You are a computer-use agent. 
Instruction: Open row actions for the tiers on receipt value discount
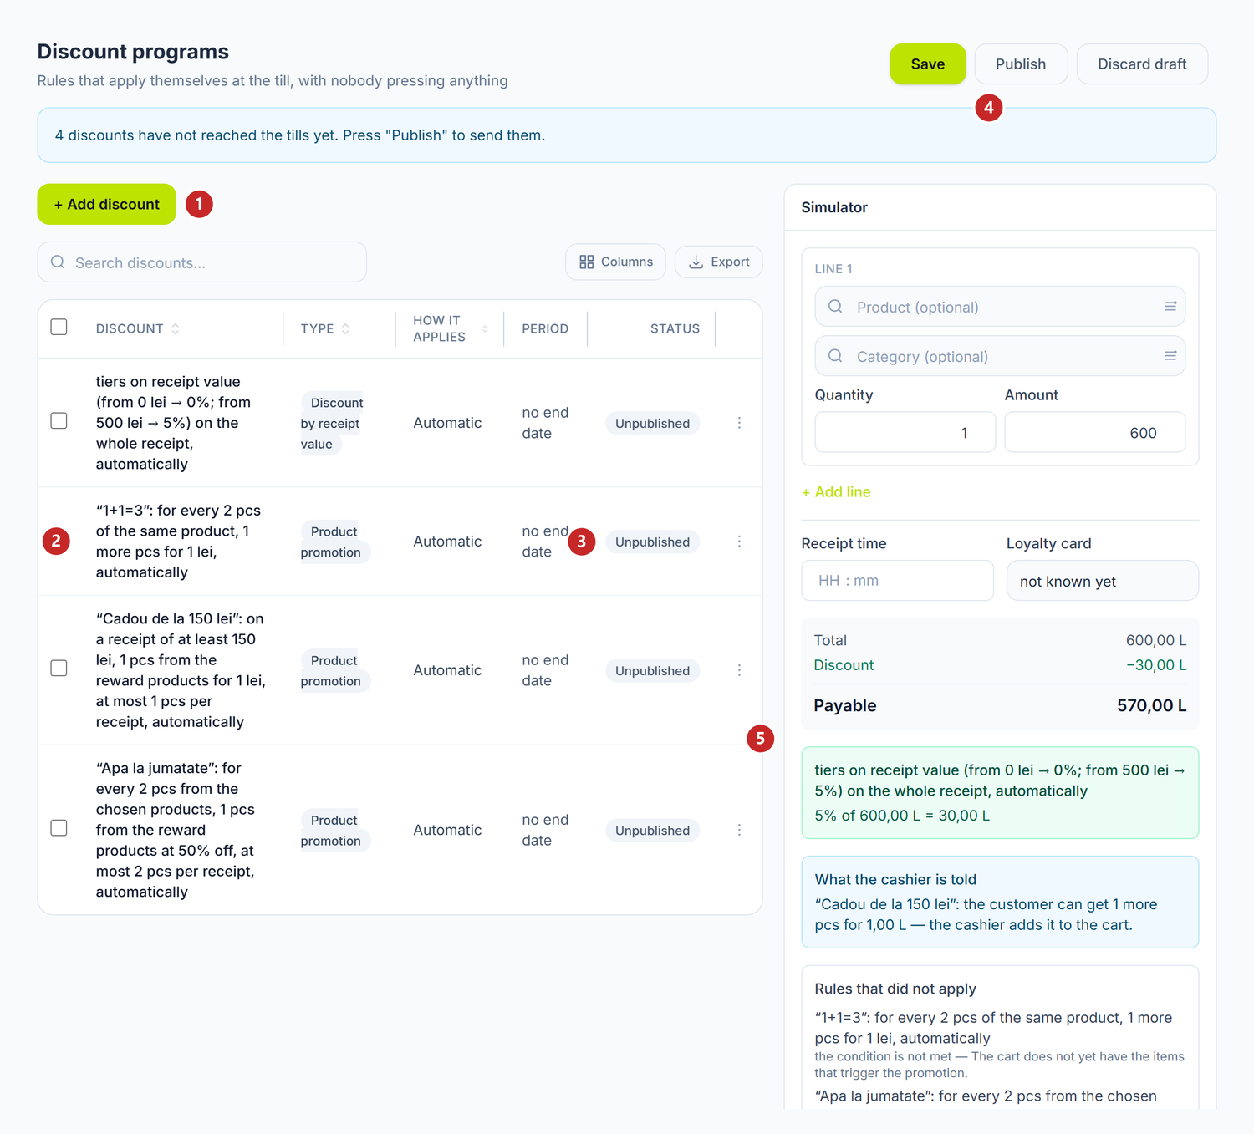point(739,423)
